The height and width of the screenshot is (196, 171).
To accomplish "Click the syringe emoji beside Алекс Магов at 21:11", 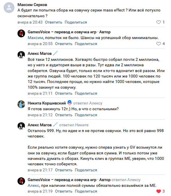I will click(x=55, y=53).
